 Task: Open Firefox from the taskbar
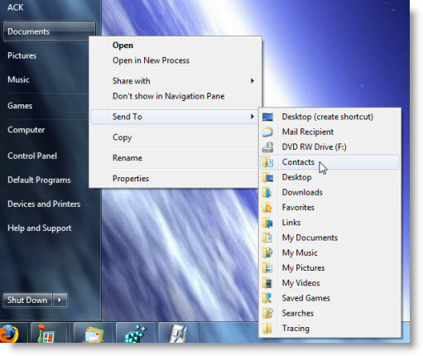9,333
